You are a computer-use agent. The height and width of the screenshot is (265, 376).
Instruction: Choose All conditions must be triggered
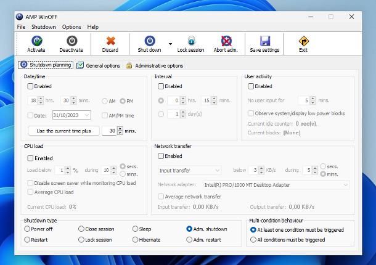pyautogui.click(x=253, y=240)
